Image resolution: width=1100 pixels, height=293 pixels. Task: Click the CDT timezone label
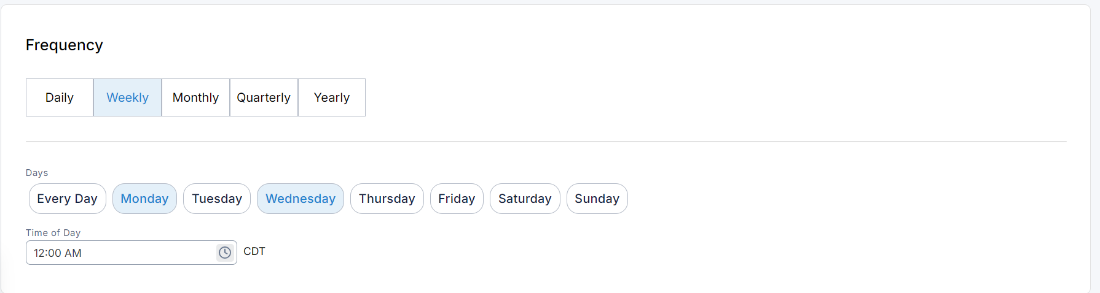[254, 251]
